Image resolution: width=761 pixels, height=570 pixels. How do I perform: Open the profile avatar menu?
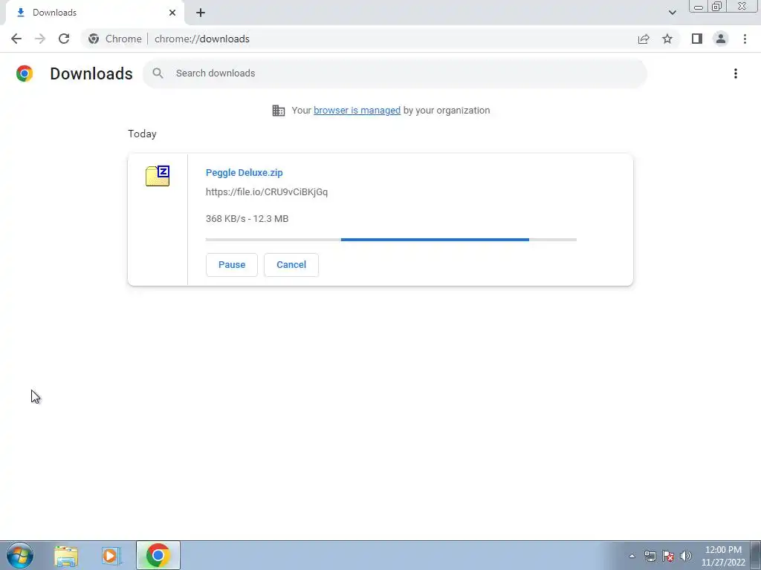coord(721,39)
